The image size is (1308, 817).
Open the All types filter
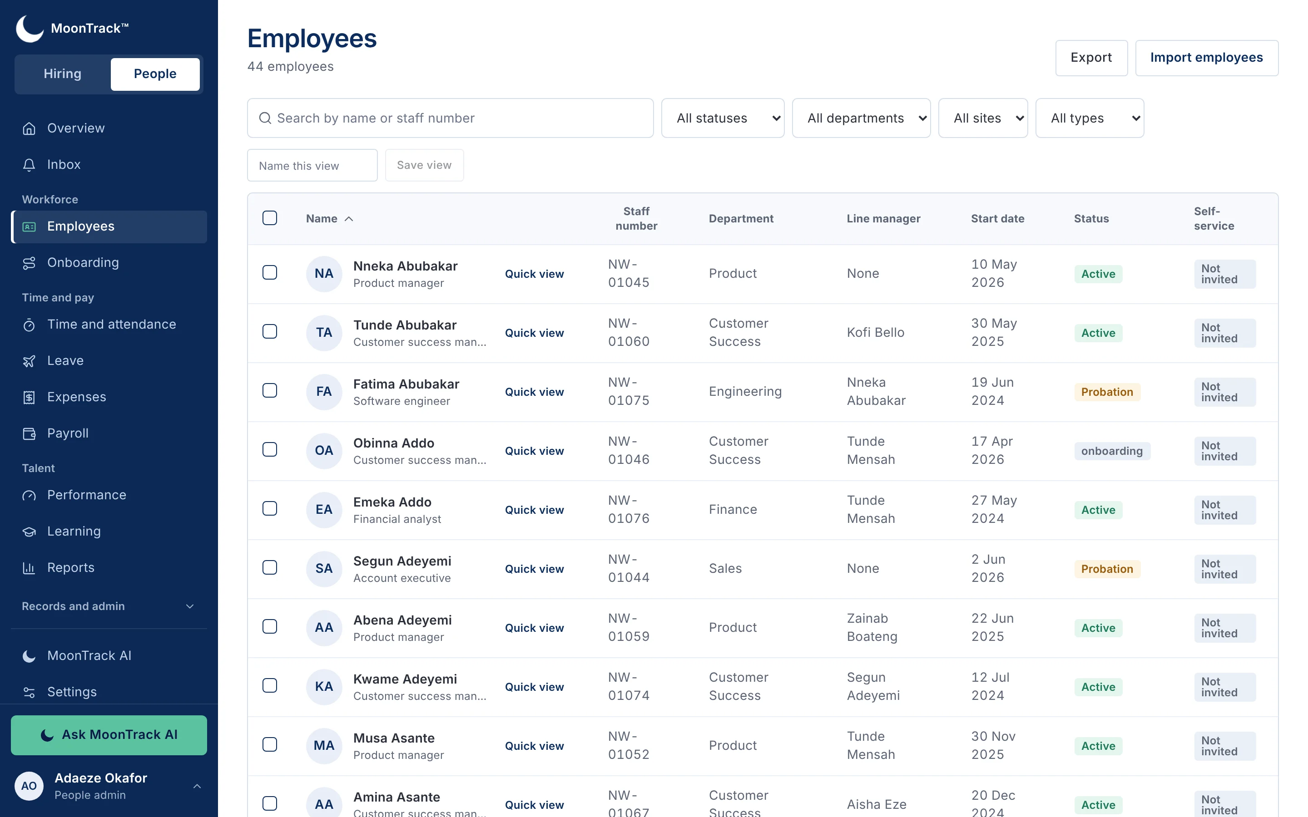(1089, 118)
